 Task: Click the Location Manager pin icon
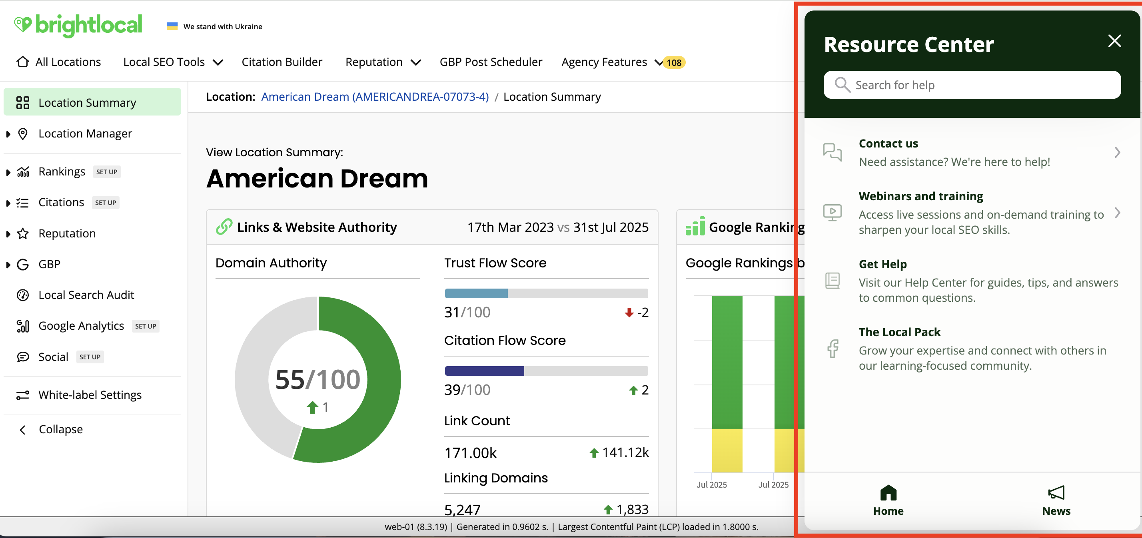pyautogui.click(x=23, y=134)
